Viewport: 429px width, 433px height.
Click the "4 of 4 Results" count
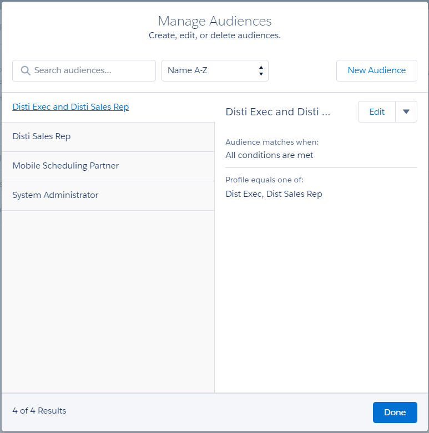[x=39, y=411]
